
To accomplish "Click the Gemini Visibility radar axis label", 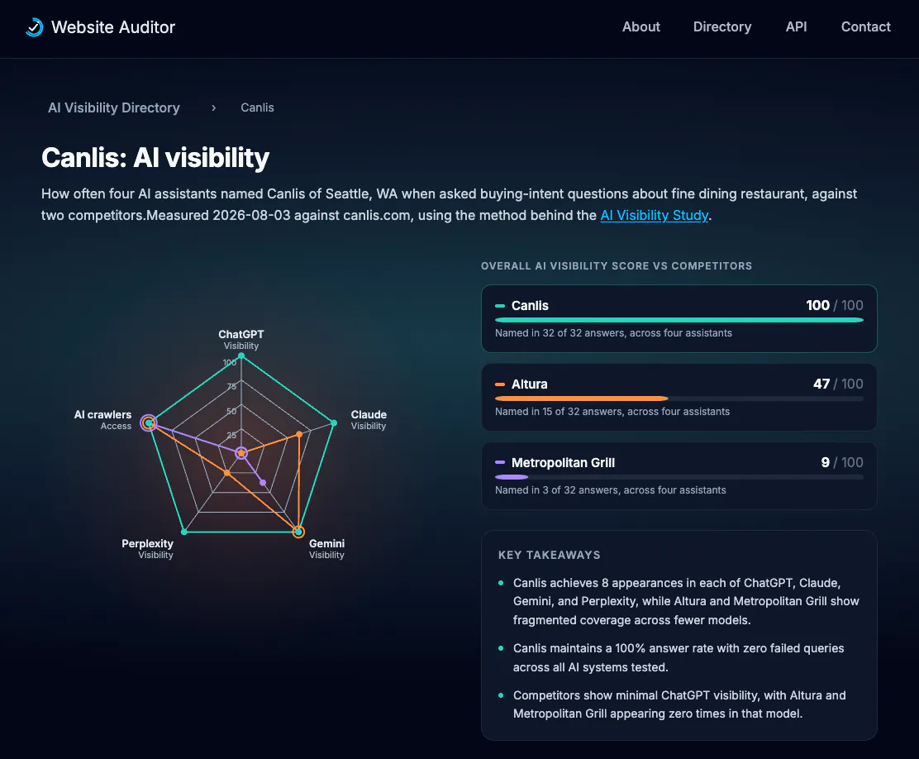I will coord(326,549).
